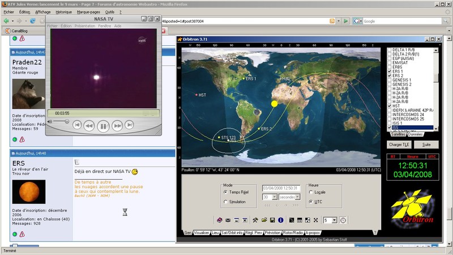Open the 30 time-step dropdown

tap(274, 197)
